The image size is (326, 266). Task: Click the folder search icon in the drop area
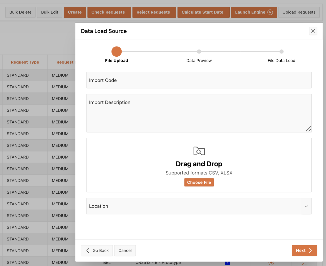(x=199, y=151)
